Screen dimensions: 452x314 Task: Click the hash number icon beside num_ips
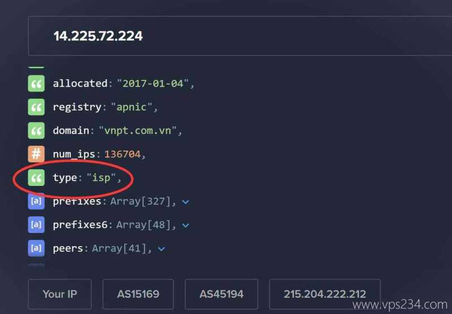click(x=36, y=154)
